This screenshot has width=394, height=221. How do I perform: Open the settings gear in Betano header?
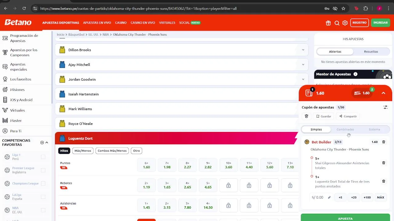coord(345,23)
